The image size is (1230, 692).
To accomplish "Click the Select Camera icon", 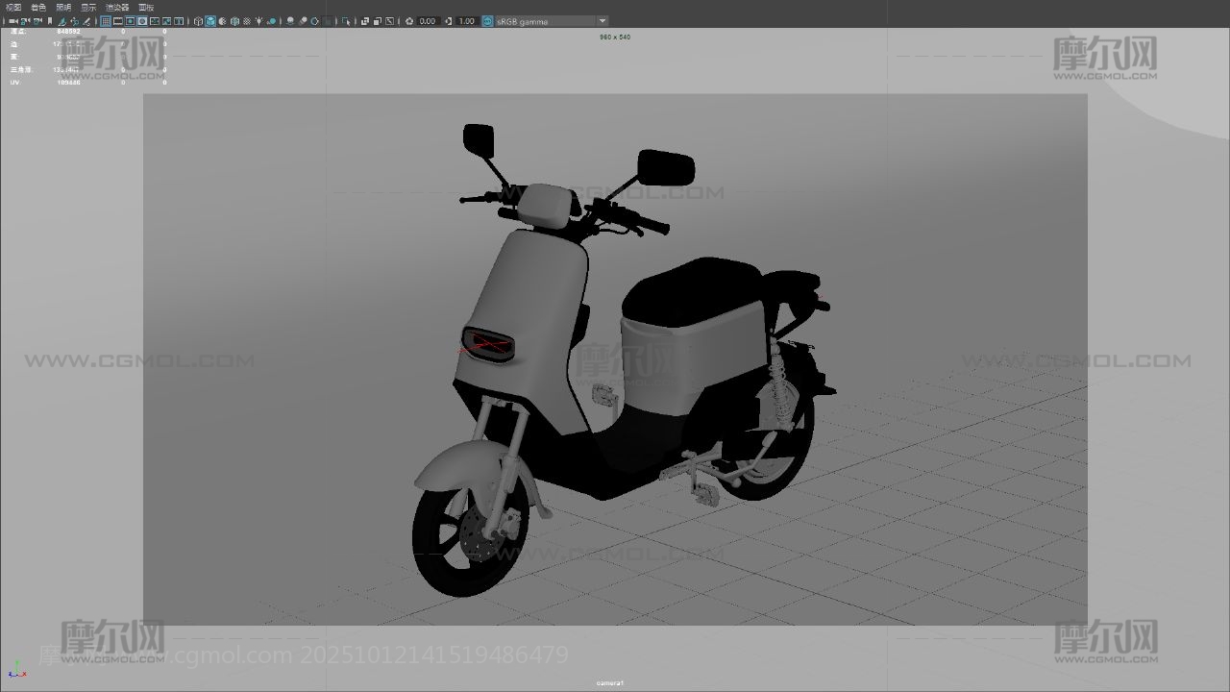I will coord(13,21).
